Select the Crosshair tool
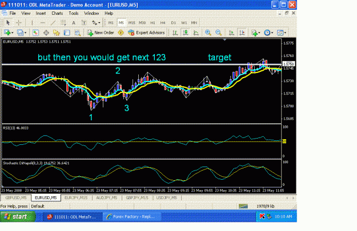This screenshot has height=231, width=357. 19,22
